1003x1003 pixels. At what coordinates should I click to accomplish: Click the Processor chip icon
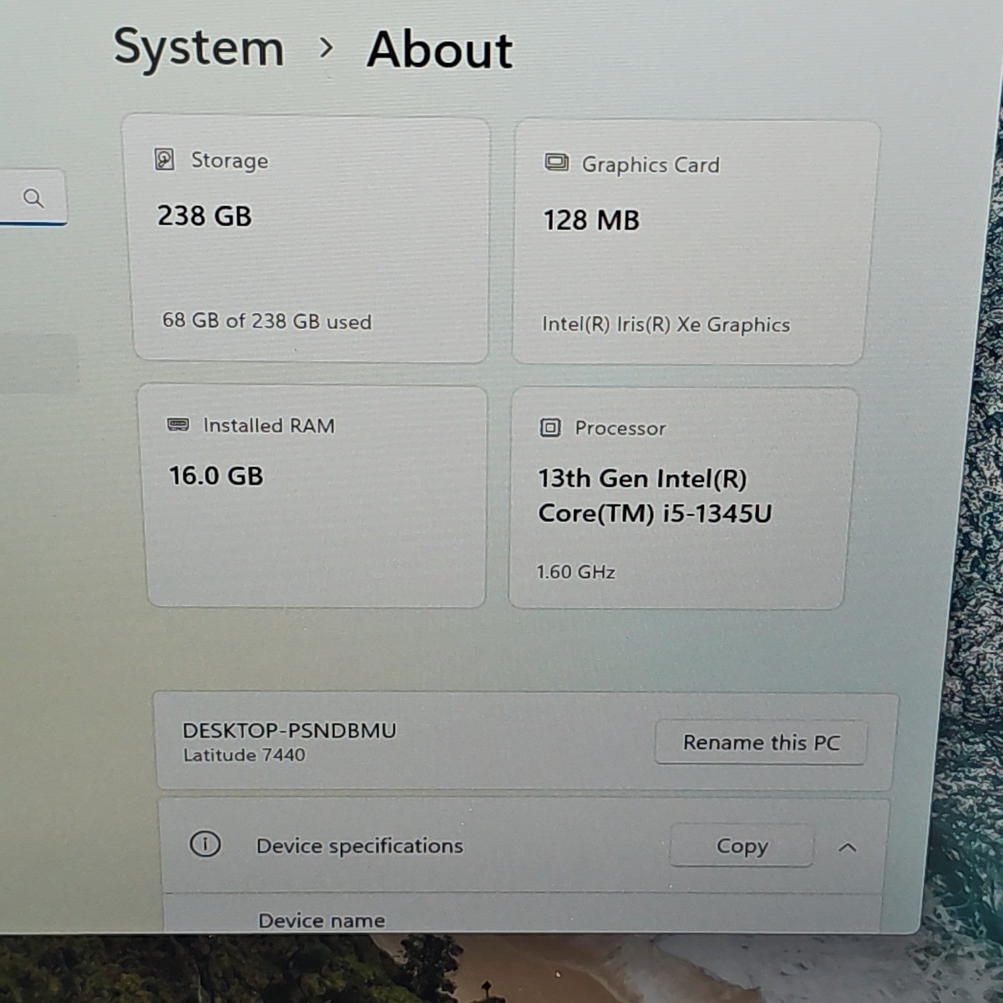point(550,427)
